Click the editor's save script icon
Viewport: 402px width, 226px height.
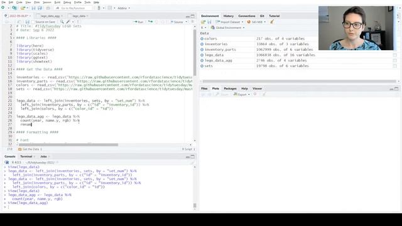(27, 22)
